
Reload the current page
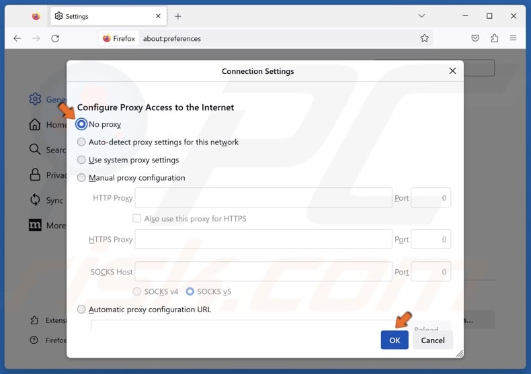point(55,38)
